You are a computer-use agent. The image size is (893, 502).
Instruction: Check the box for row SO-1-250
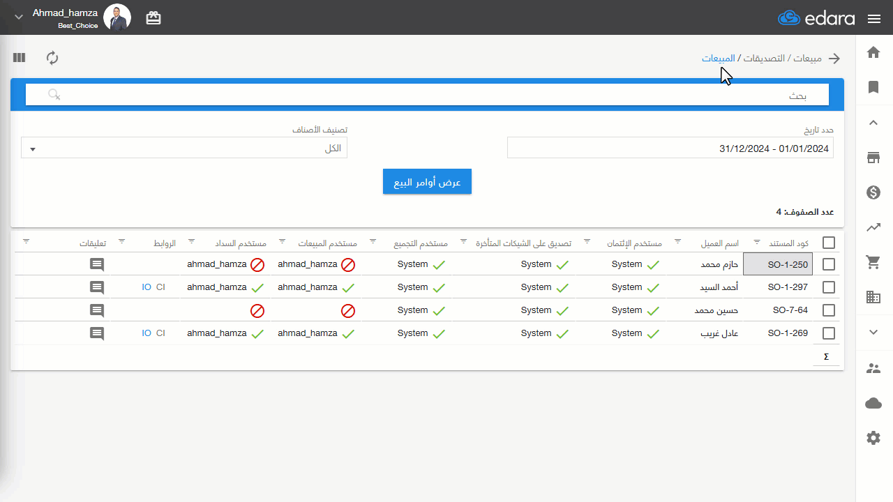point(829,264)
